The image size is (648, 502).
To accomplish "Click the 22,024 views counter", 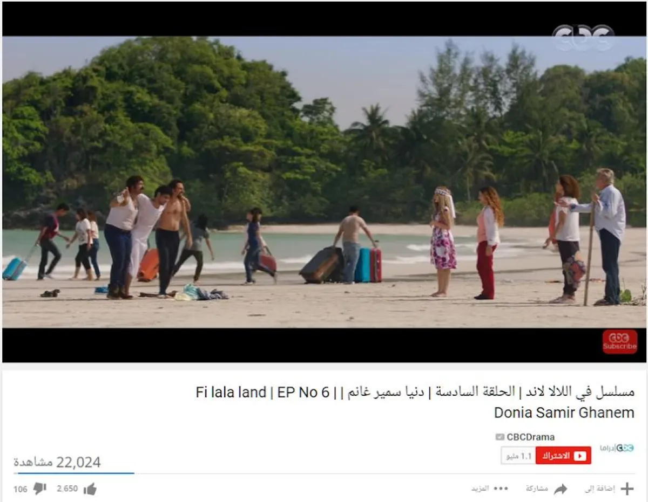I will click(x=57, y=463).
